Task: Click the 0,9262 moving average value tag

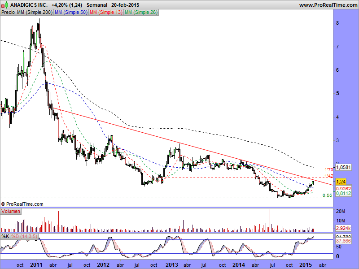Action: [343, 188]
